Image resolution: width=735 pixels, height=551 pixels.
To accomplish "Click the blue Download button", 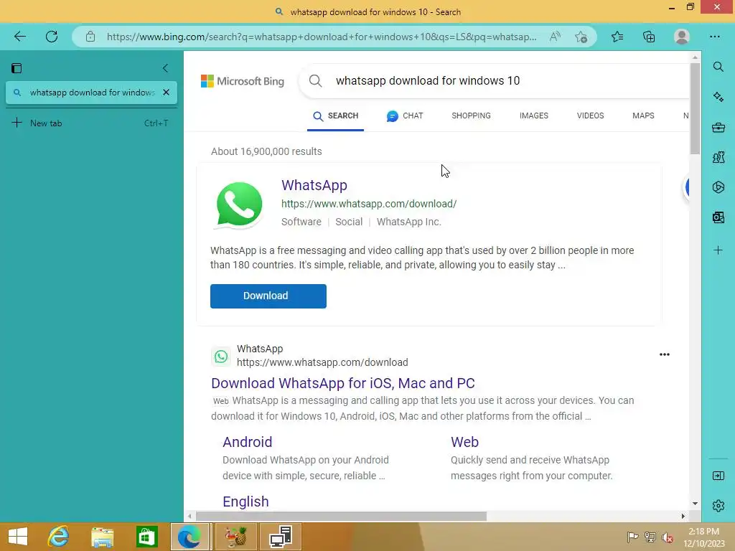I will [x=268, y=296].
